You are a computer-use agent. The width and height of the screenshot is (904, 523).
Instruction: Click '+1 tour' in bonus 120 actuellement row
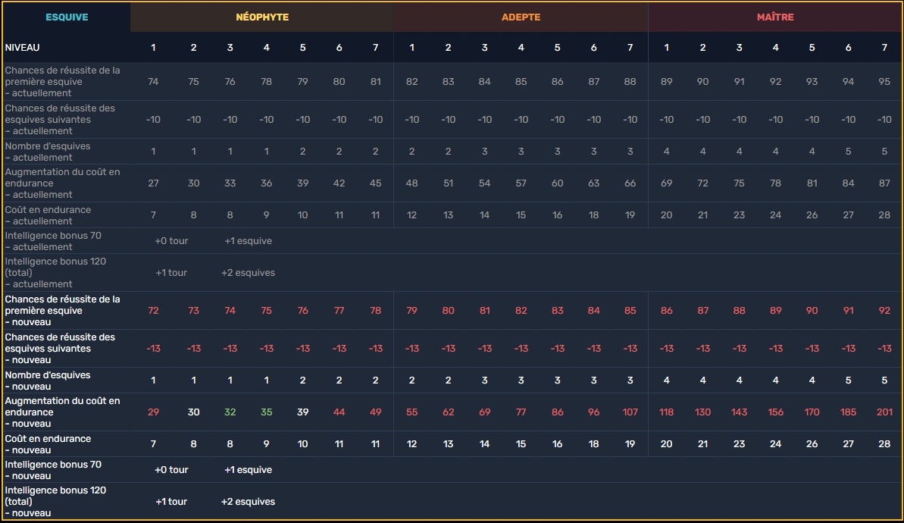pos(171,273)
